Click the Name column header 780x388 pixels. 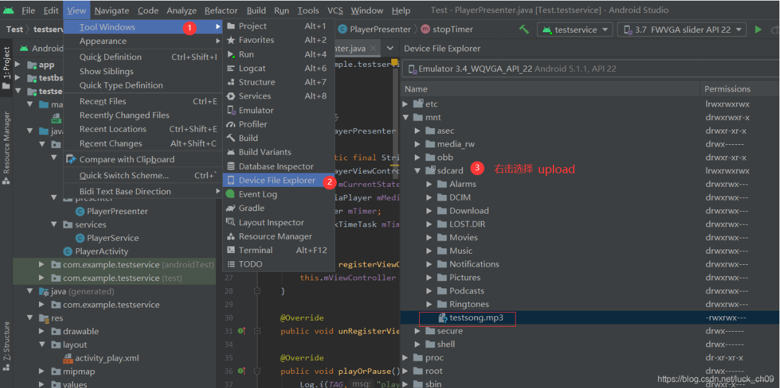(416, 89)
